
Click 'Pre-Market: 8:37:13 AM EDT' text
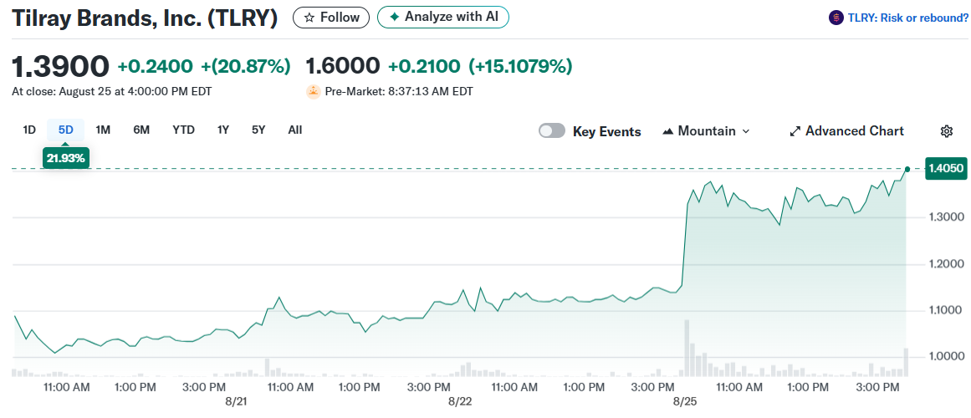399,92
